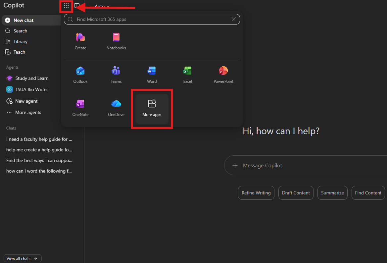Click the New agent icon
The height and width of the screenshot is (263, 387).
(x=9, y=101)
